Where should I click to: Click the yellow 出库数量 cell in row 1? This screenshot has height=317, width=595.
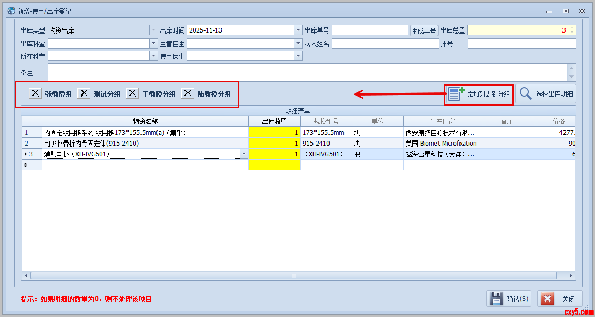pos(274,132)
